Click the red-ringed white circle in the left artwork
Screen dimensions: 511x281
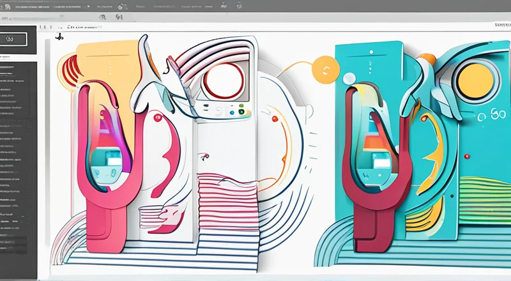point(222,79)
